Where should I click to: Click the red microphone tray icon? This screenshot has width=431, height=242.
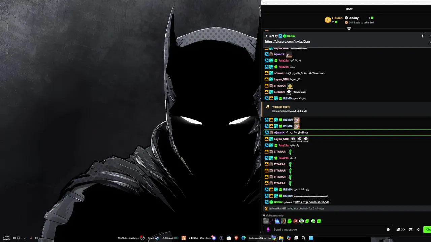coord(31,238)
